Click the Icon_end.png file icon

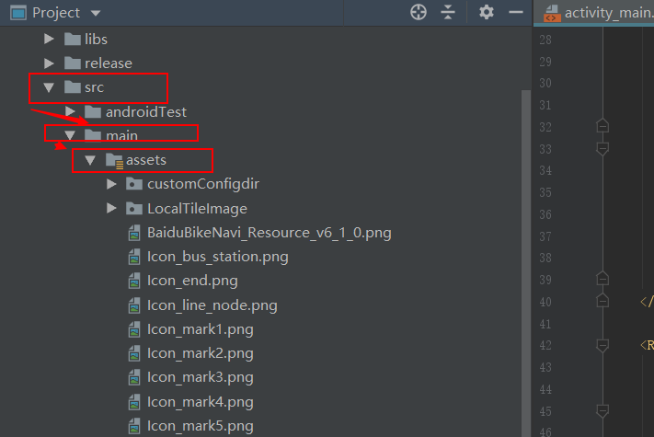coord(134,281)
